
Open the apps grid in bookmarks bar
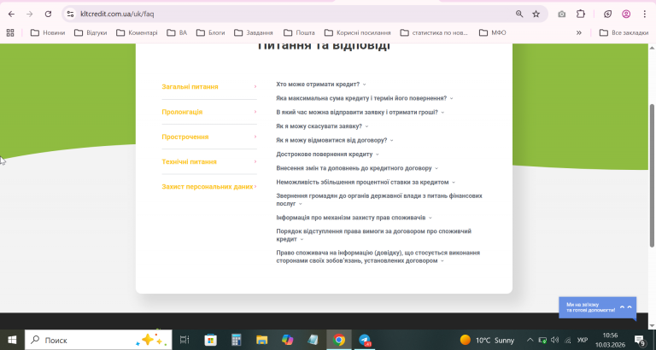coord(10,32)
